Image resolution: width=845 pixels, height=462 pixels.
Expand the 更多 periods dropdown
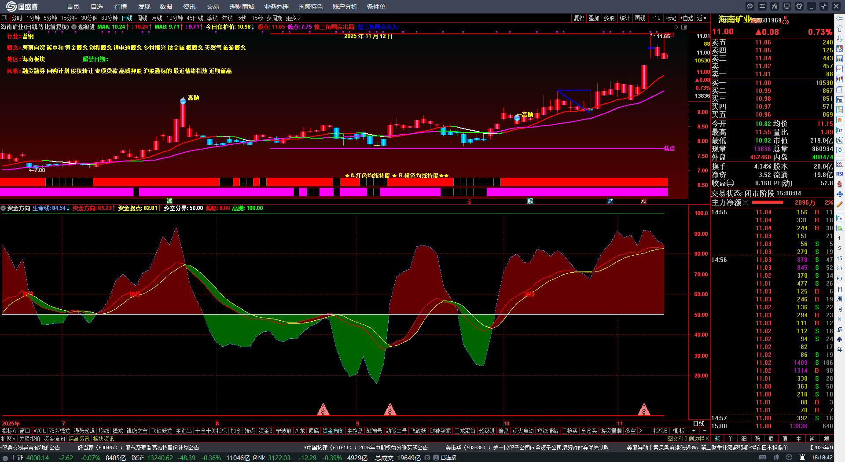(x=293, y=18)
